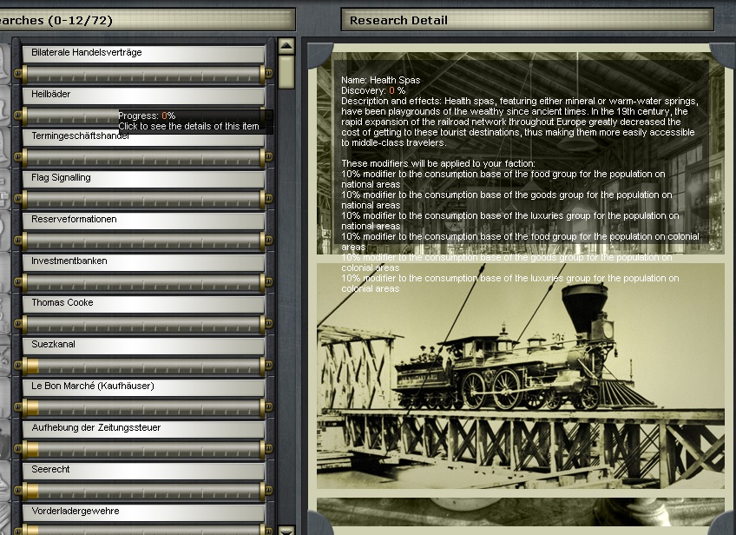Image resolution: width=736 pixels, height=535 pixels.
Task: Select the Bilaterale Handelsverträge research
Action: (x=143, y=53)
